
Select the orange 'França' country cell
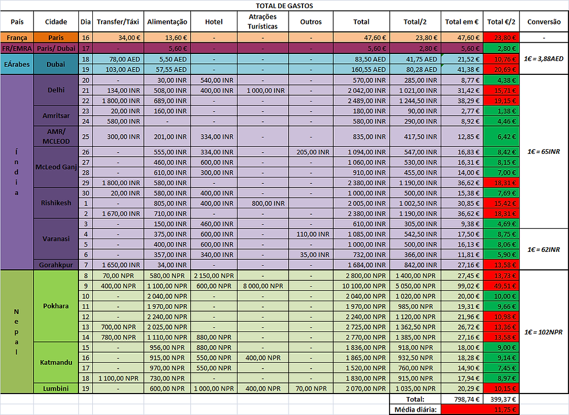click(17, 38)
